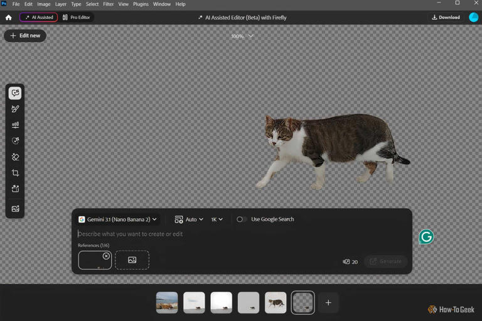482x321 pixels.
Task: Select the fourth gray thumbnail
Action: pyautogui.click(x=249, y=303)
